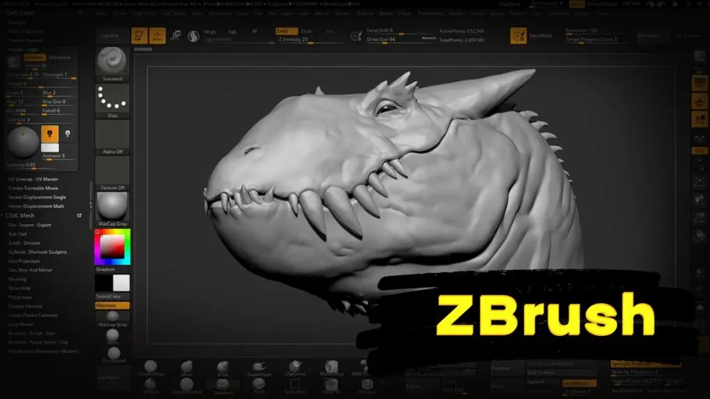Viewport: 710px width, 399px height.
Task: Select the Inflat brush icon
Action: (223, 369)
